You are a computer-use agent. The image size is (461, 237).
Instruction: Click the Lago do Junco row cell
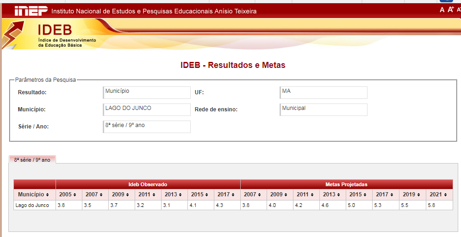(35, 205)
